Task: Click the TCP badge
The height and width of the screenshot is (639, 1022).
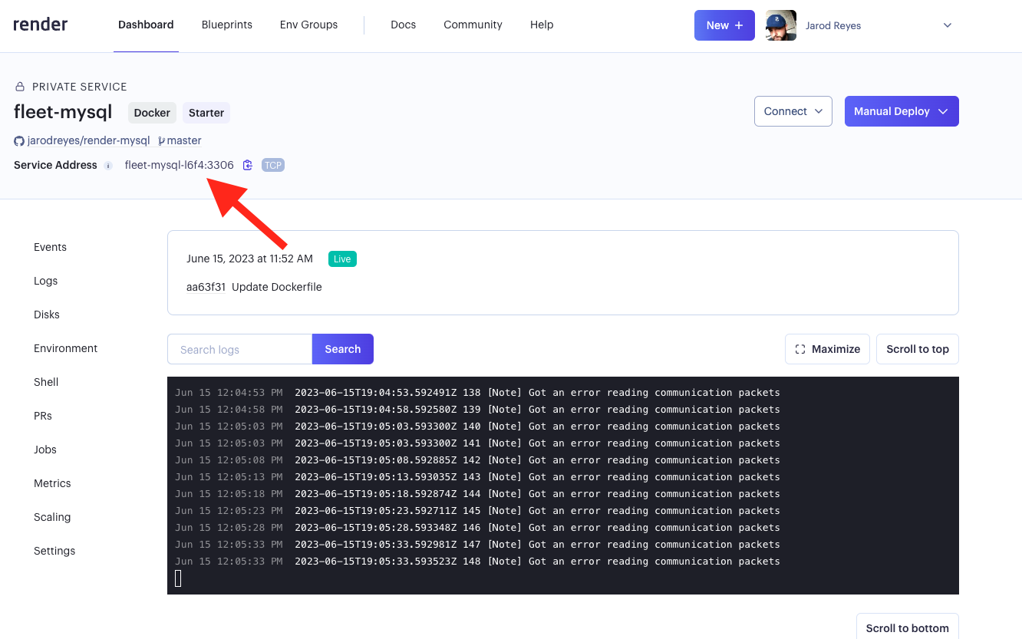Action: pyautogui.click(x=273, y=165)
